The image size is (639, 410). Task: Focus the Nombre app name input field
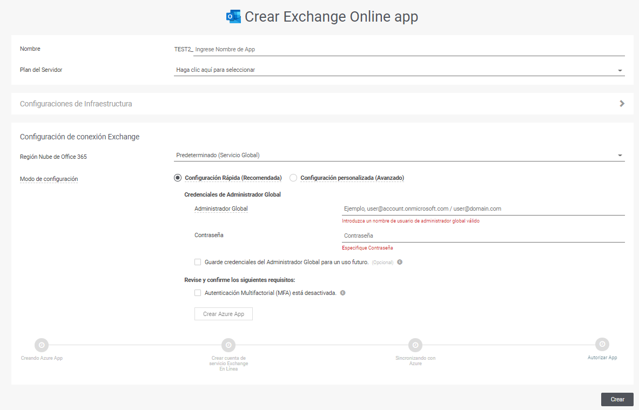[x=409, y=49]
